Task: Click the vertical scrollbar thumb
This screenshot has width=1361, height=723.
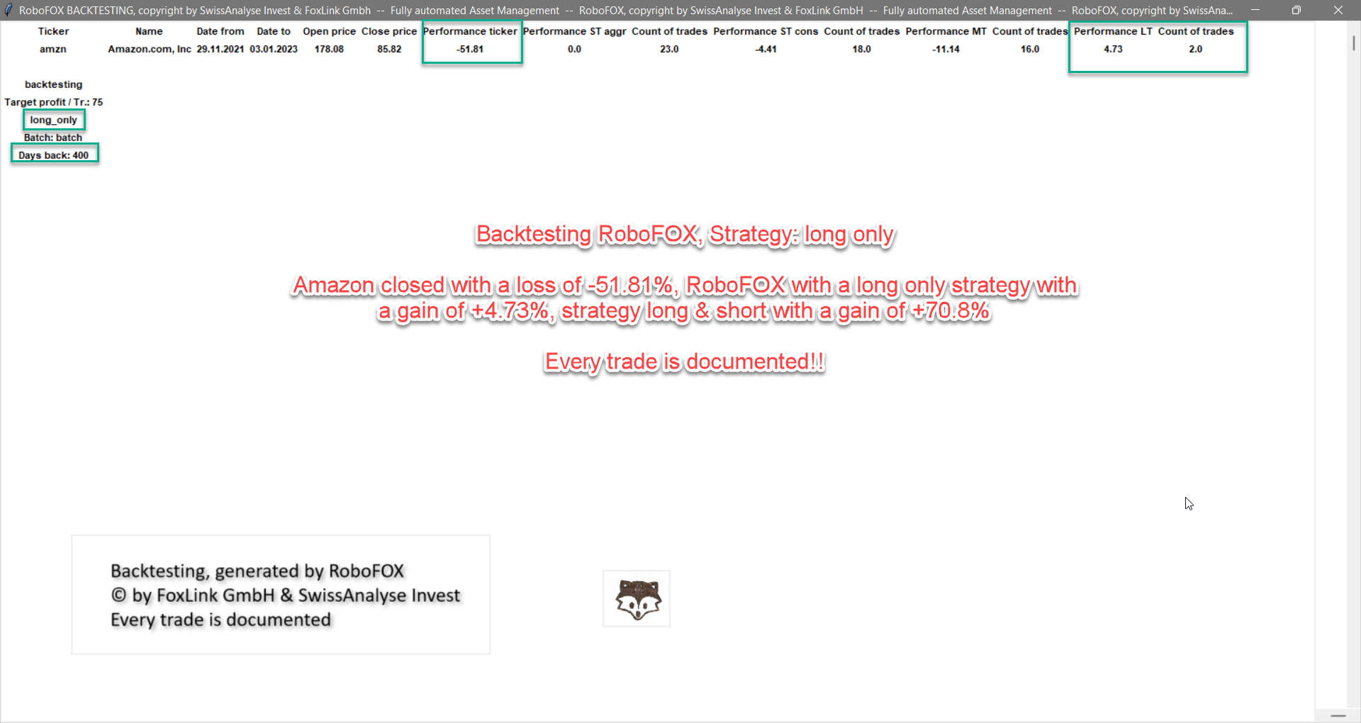Action: 1353,43
